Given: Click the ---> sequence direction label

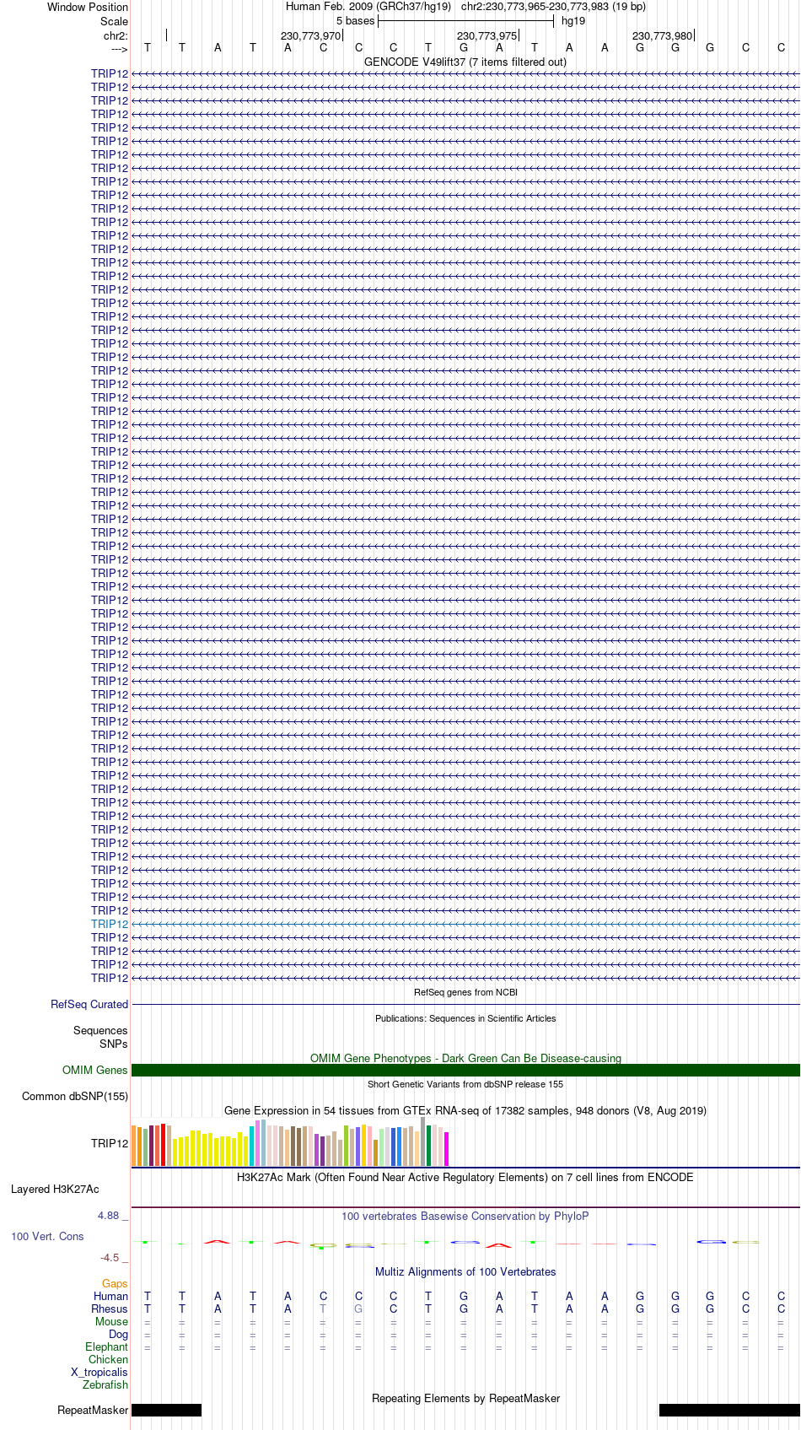Looking at the screenshot, I should pos(119,48).
